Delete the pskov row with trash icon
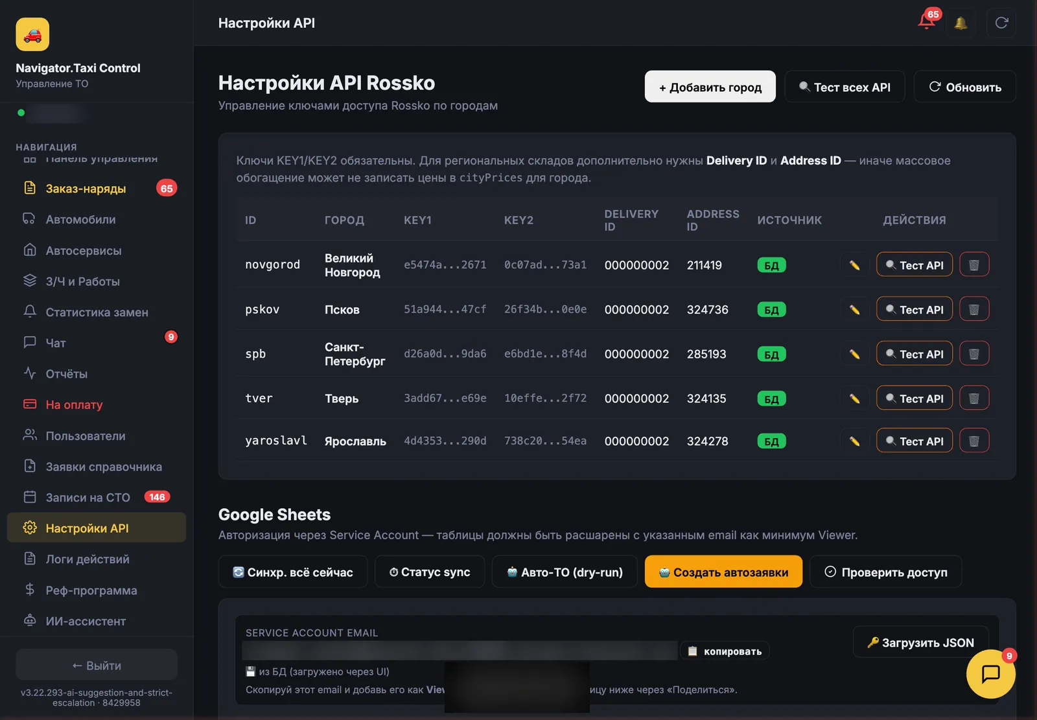Image resolution: width=1037 pixels, height=720 pixels. pyautogui.click(x=973, y=310)
